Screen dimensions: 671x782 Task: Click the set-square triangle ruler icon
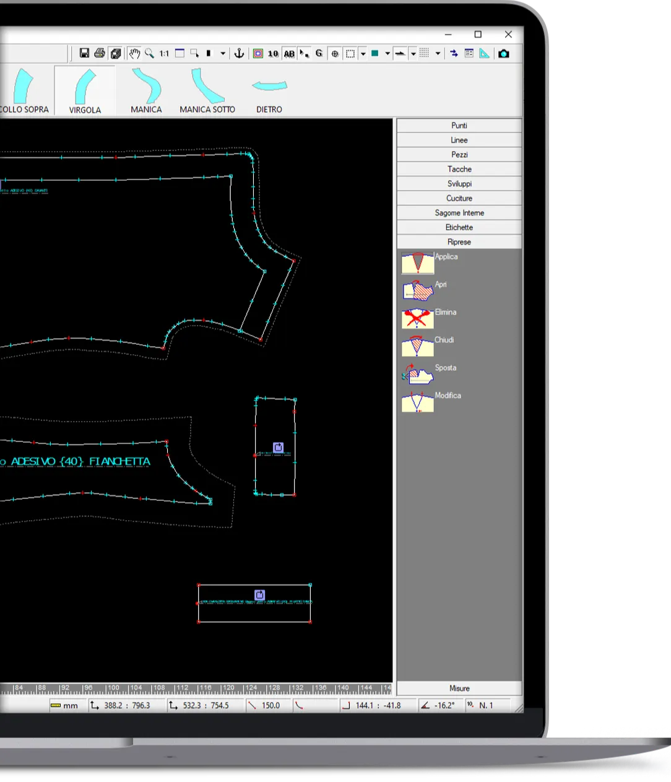pyautogui.click(x=484, y=53)
